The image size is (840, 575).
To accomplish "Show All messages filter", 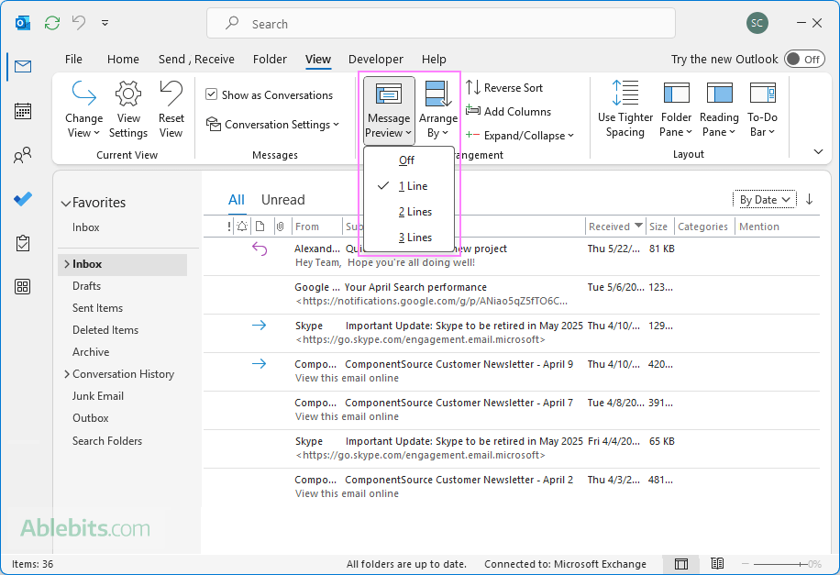I will pos(237,200).
